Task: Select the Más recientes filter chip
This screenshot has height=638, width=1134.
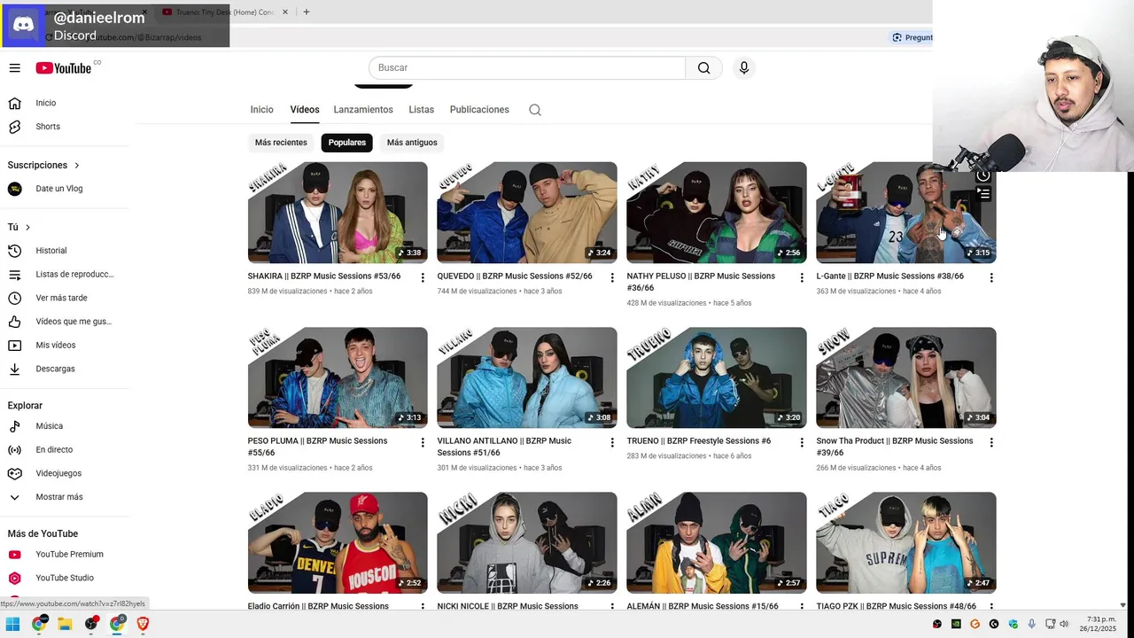Action: [281, 143]
